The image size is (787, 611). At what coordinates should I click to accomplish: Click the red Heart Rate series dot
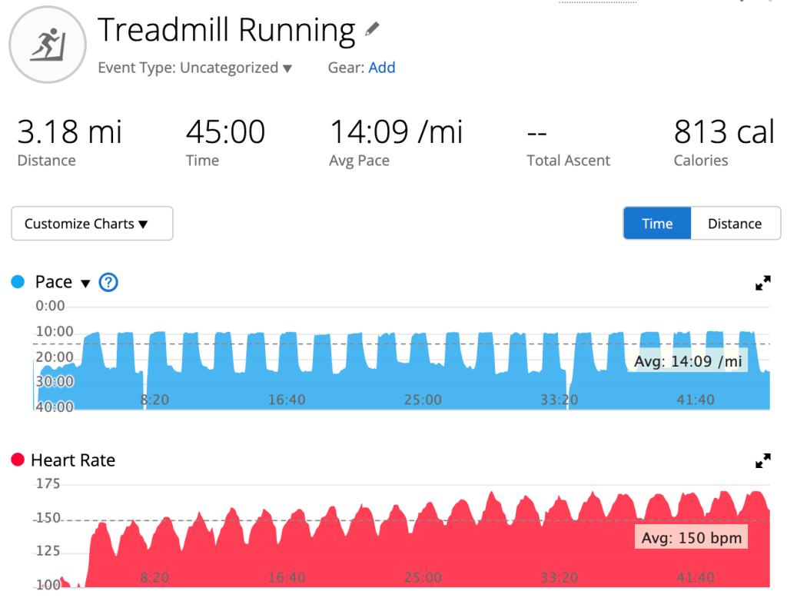click(18, 460)
